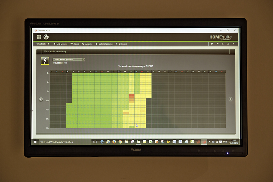The width and height of the screenshot is (273, 182).
Task: Open the Action Center notification icon
Action: tap(220, 142)
